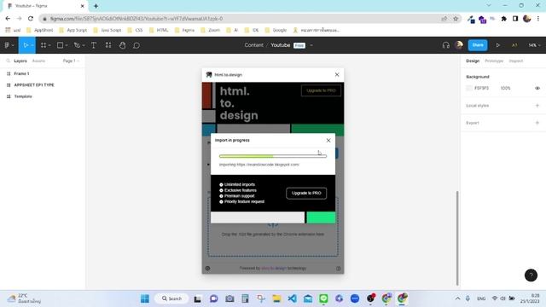Viewport: 546px width, 307px height.
Task: Open the App Script bookmark folder
Action: [73, 31]
